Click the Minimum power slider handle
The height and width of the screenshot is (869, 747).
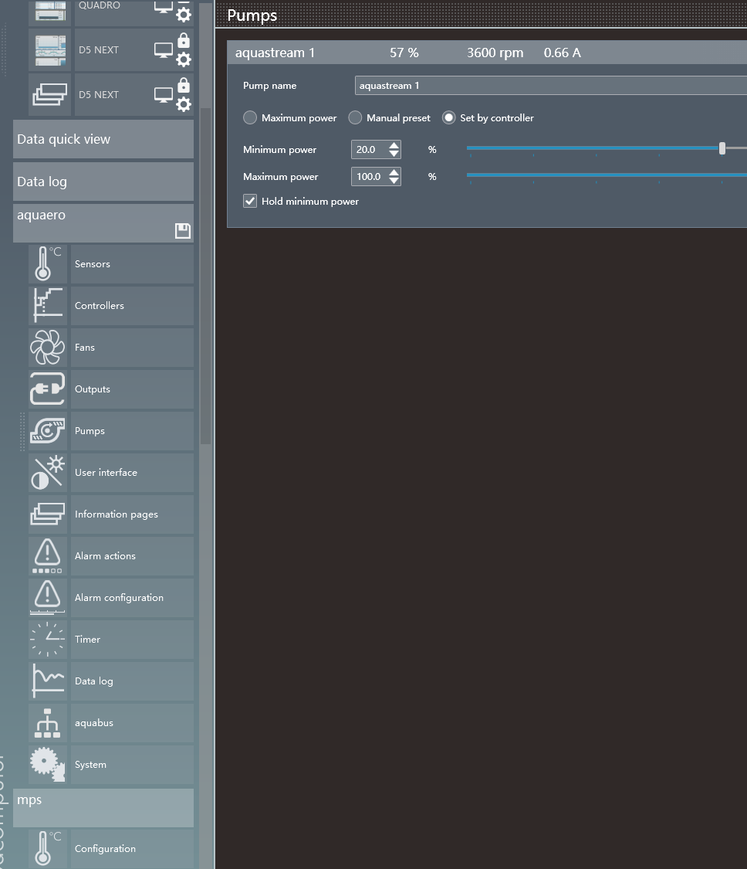[x=722, y=148]
